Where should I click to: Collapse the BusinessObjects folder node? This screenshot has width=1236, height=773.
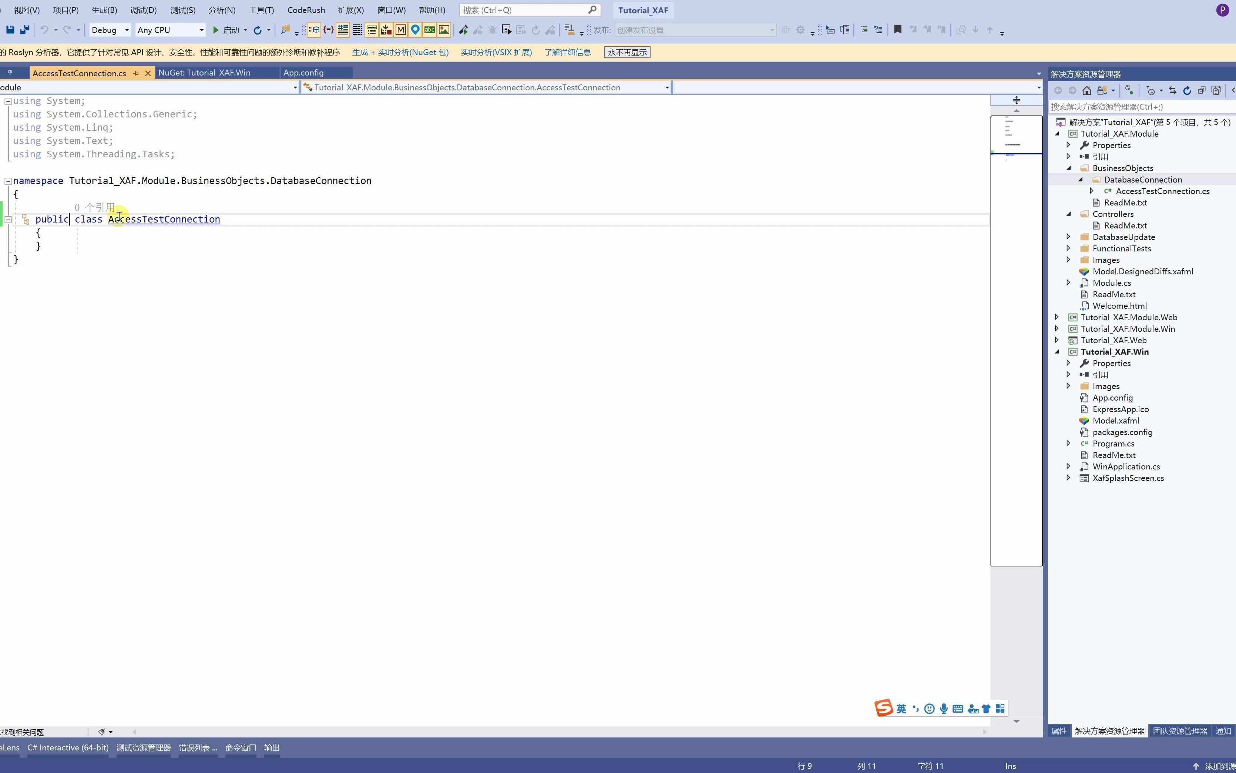pyautogui.click(x=1068, y=168)
